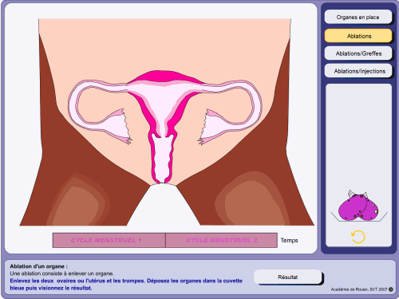This screenshot has width=399, height=299.
Task: Choose the Ablations/Injections experiment
Action: [x=358, y=71]
